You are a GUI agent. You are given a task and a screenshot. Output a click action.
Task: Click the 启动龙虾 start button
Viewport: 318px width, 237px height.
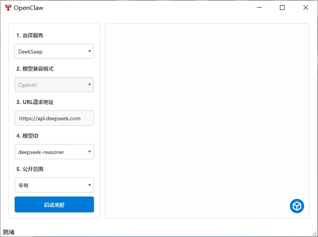pos(54,204)
